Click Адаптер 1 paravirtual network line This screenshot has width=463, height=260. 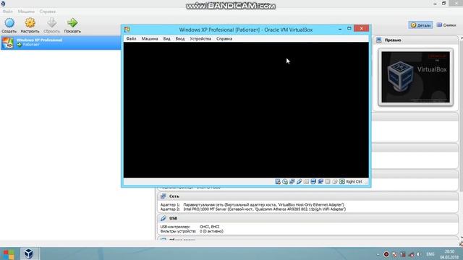click(x=252, y=204)
